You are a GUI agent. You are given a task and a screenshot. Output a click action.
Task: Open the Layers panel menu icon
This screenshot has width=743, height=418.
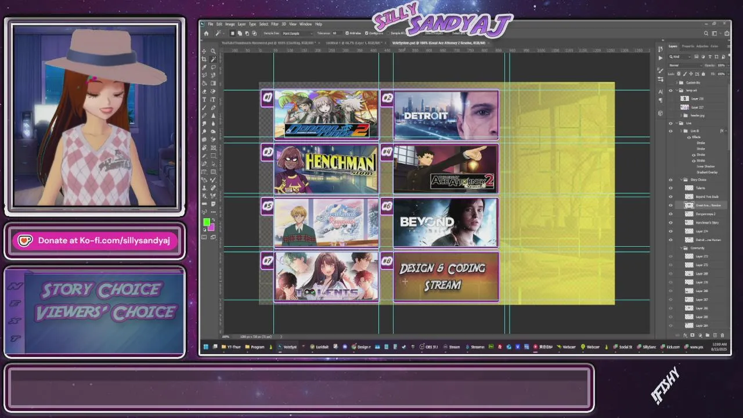click(x=728, y=46)
